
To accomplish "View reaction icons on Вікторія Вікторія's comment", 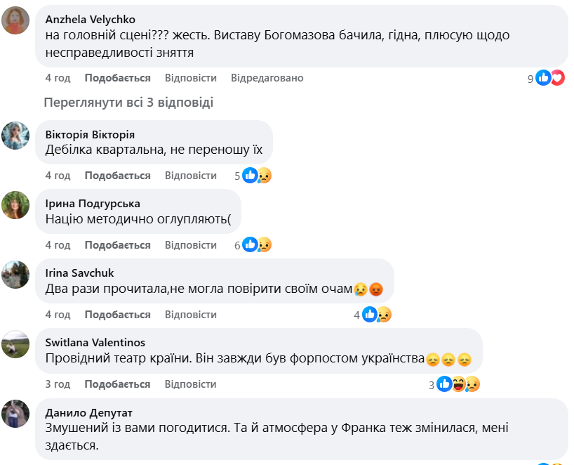I will click(257, 176).
